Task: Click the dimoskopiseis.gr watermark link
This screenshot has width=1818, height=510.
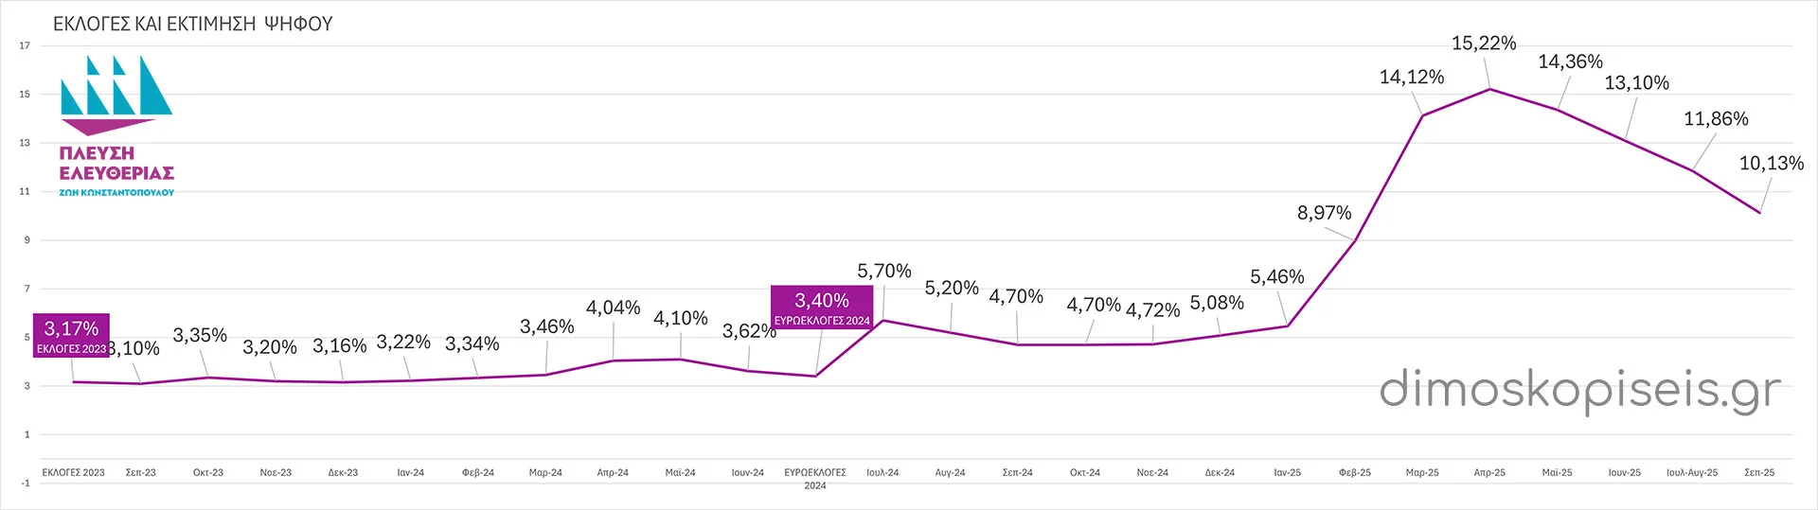Action: pos(1579,390)
